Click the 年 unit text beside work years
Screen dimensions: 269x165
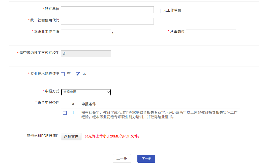(114, 33)
